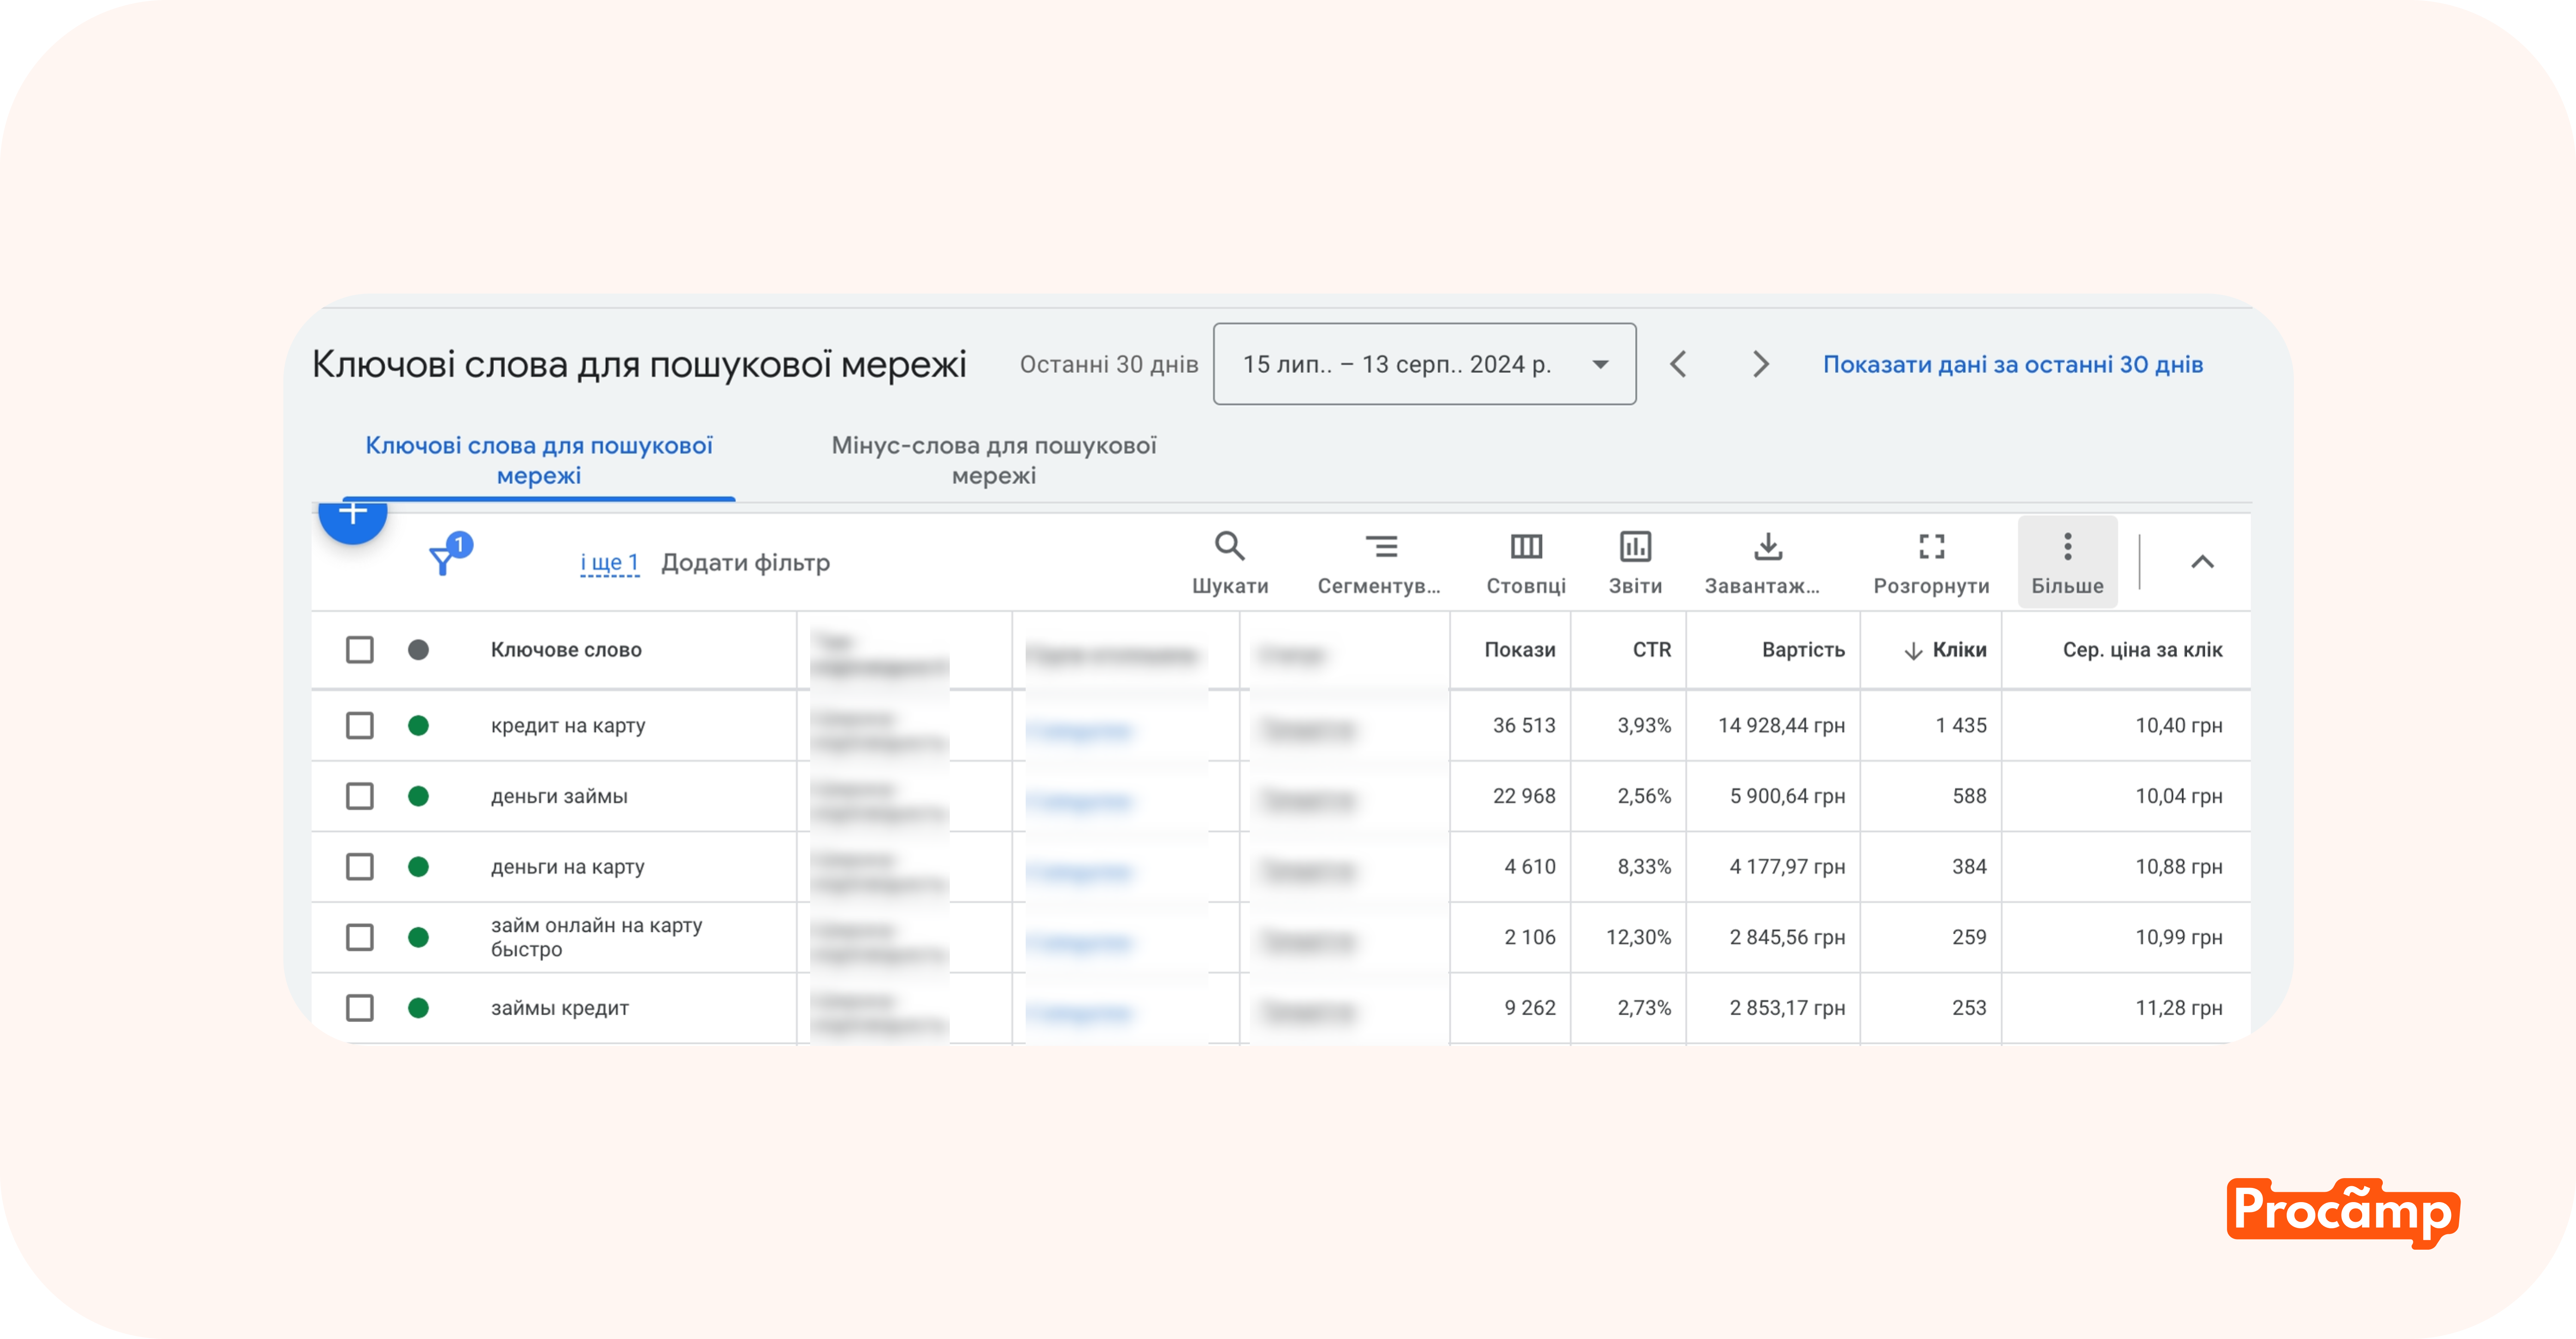Select Ключові слова для пошукової мережі tab

(539, 460)
